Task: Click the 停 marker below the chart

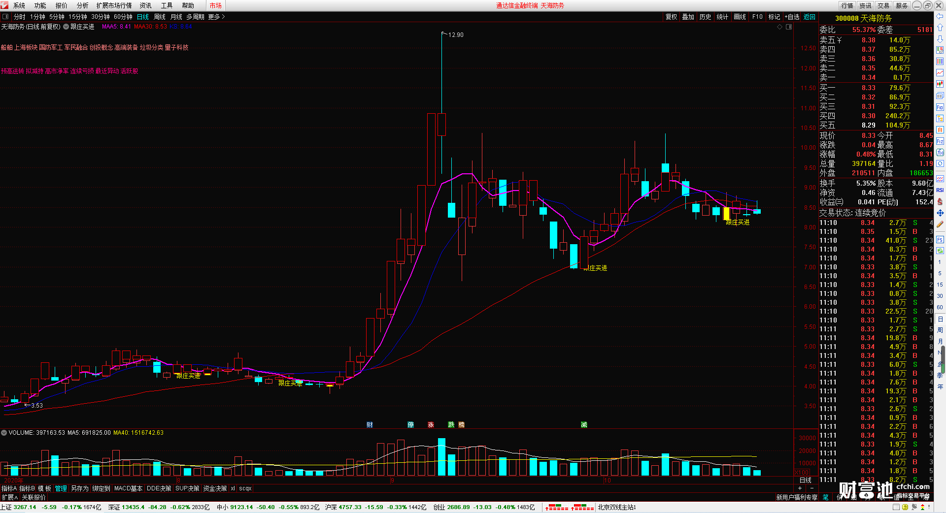Action: [x=410, y=424]
